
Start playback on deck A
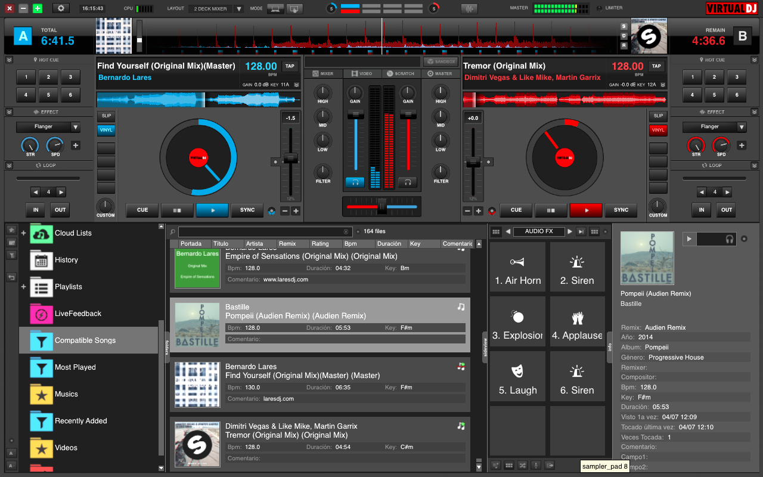(x=212, y=210)
